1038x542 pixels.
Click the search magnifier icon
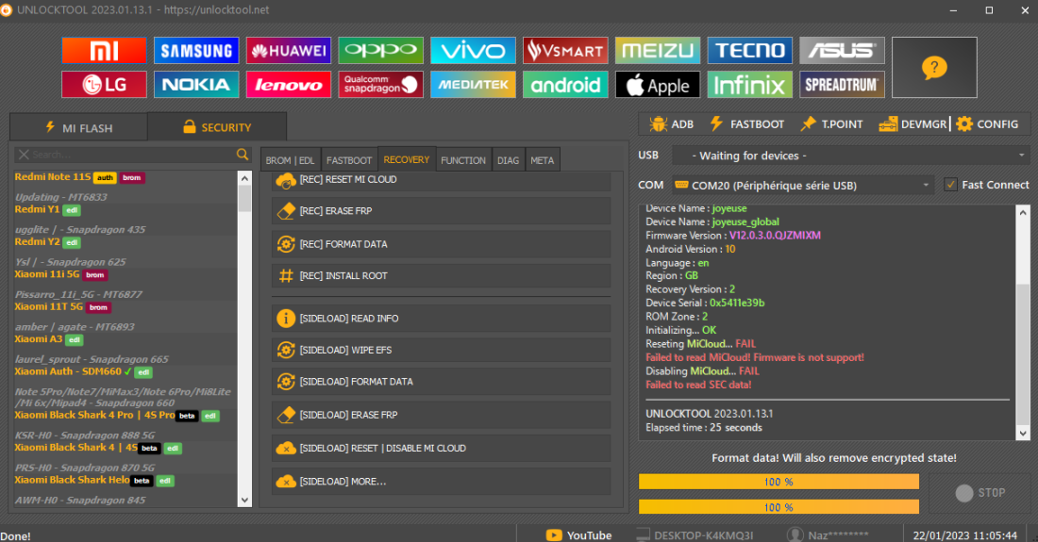pyautogui.click(x=243, y=154)
